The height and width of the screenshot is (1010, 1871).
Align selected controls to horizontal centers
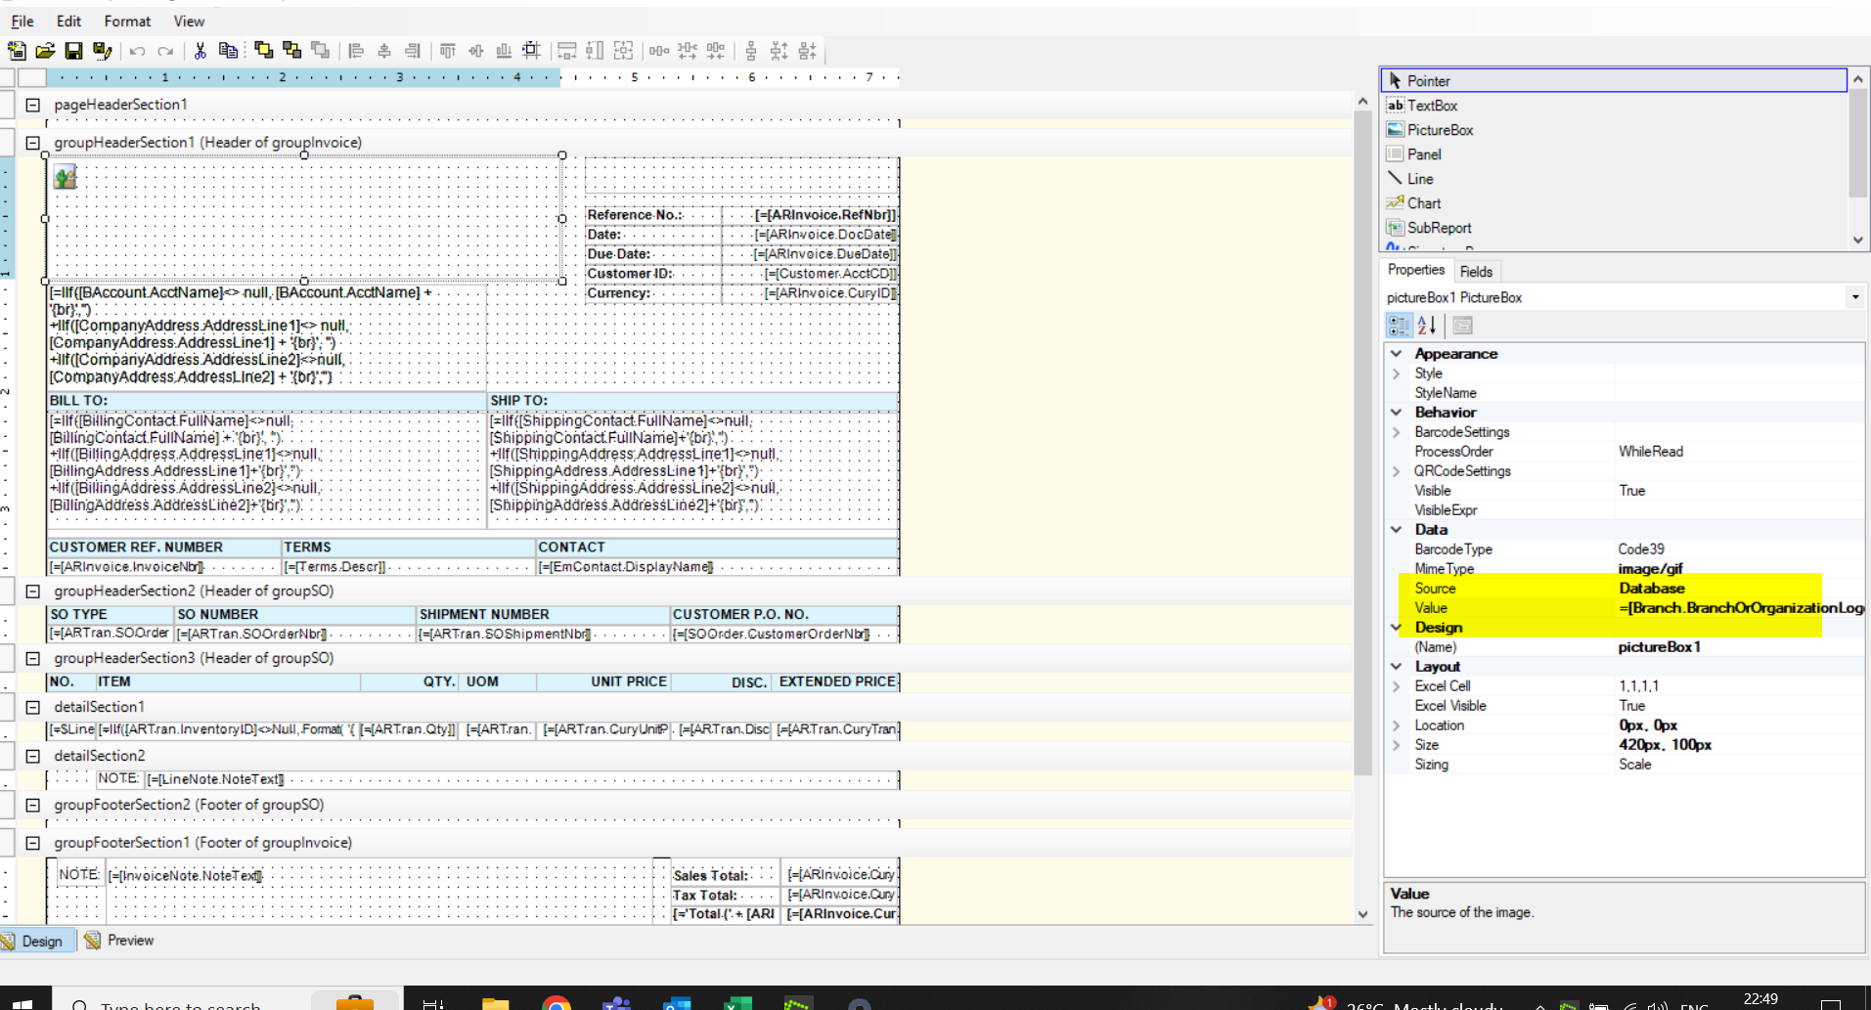[x=384, y=51]
